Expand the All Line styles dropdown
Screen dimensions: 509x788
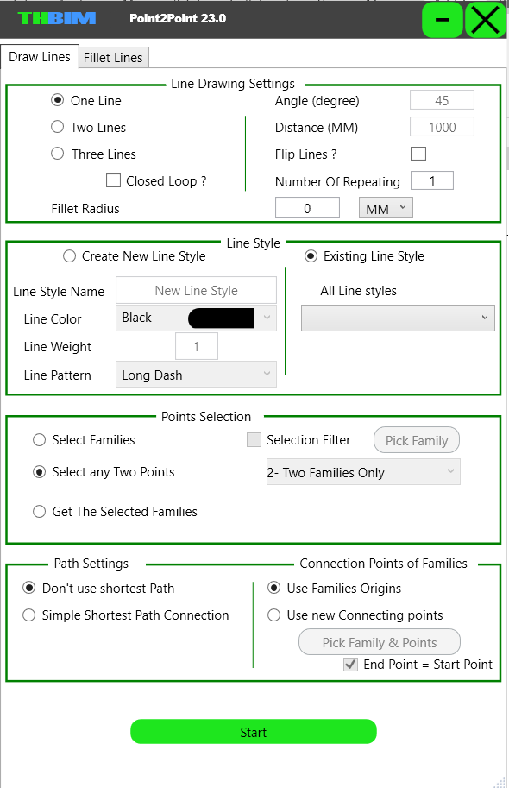[398, 318]
